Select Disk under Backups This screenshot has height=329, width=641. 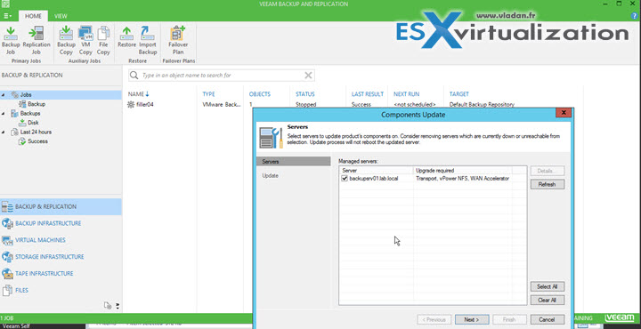[33, 123]
